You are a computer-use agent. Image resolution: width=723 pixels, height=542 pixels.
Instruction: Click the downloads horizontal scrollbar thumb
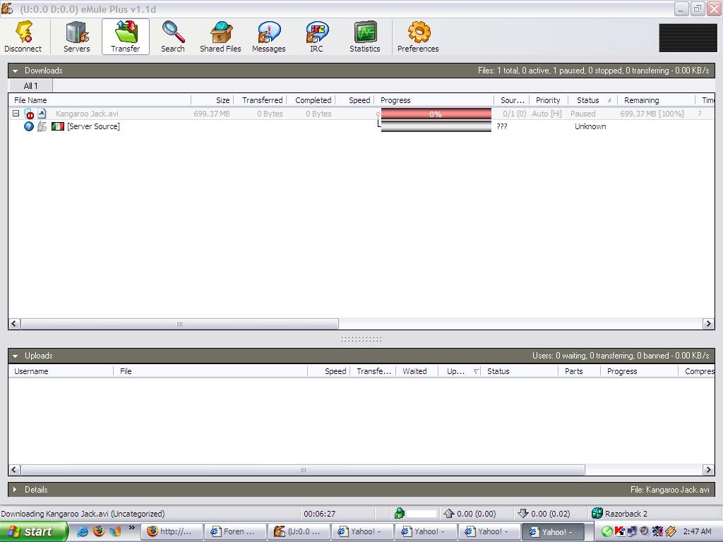point(179,323)
